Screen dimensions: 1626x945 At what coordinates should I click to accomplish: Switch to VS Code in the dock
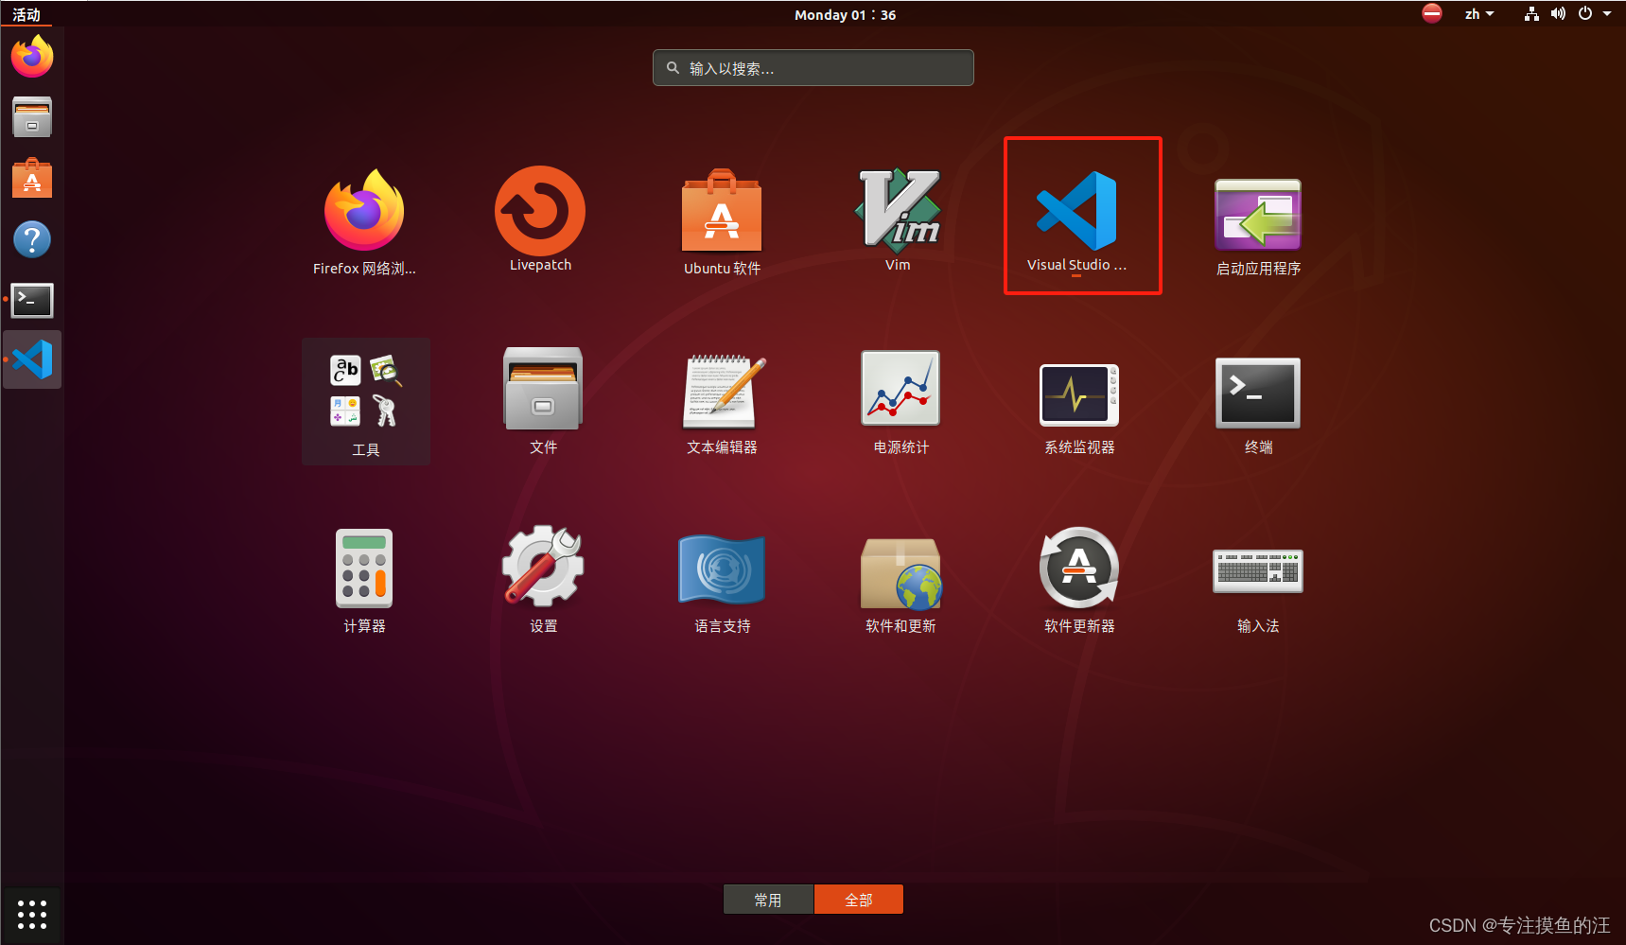coord(32,359)
